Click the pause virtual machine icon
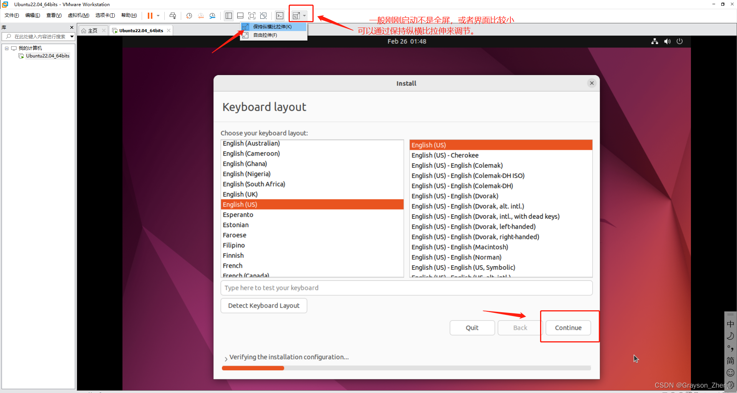Viewport: 737px width, 393px height. 150,16
